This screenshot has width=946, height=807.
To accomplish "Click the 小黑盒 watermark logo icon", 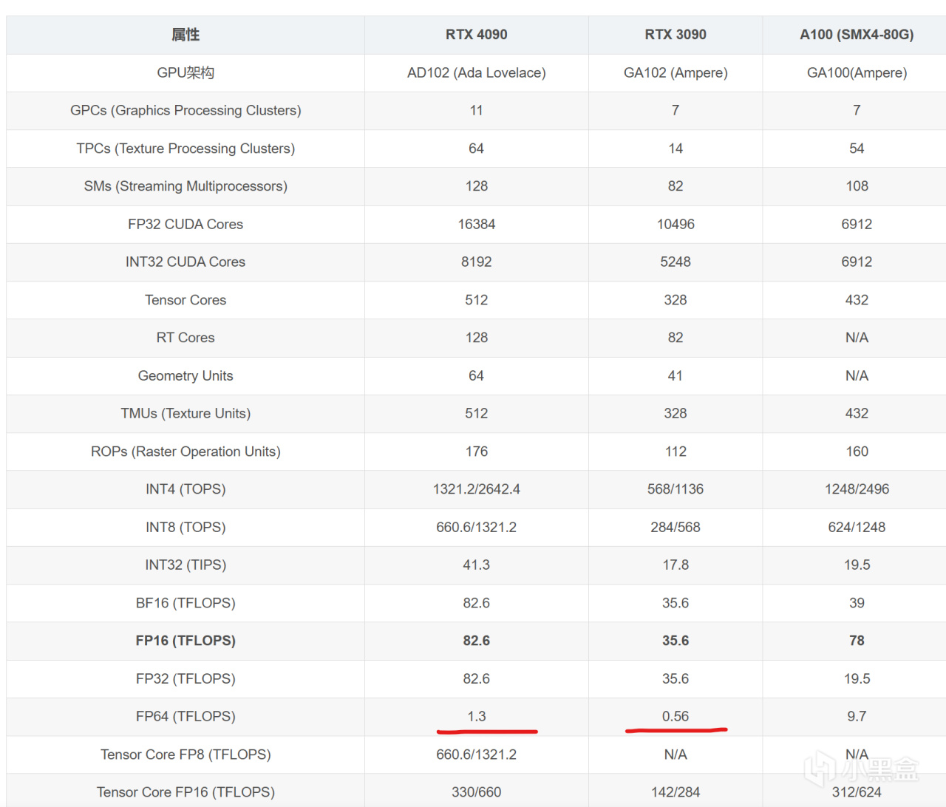I will tap(819, 770).
